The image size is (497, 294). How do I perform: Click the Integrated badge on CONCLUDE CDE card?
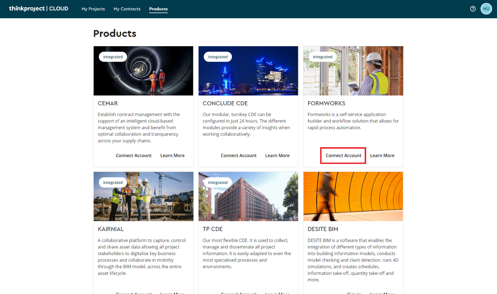[x=218, y=57]
